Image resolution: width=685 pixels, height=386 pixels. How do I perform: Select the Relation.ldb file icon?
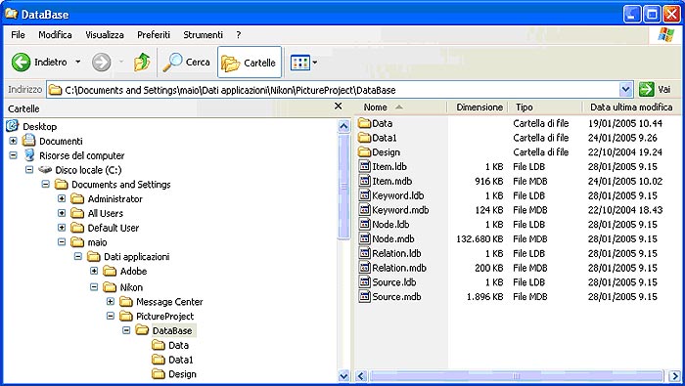click(x=364, y=253)
